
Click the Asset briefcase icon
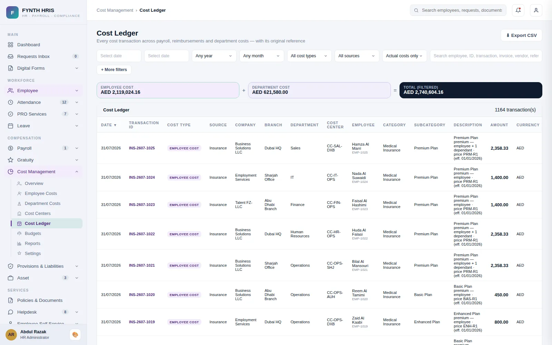click(x=11, y=278)
